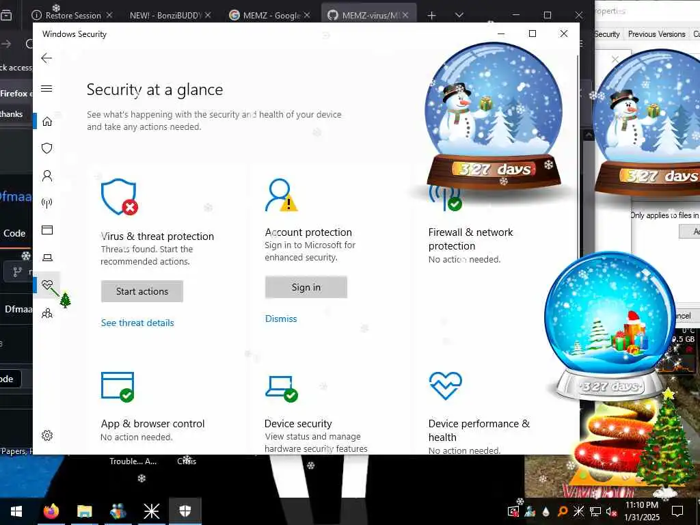Open the App & browser control heading
The image size is (700, 525).
152,424
